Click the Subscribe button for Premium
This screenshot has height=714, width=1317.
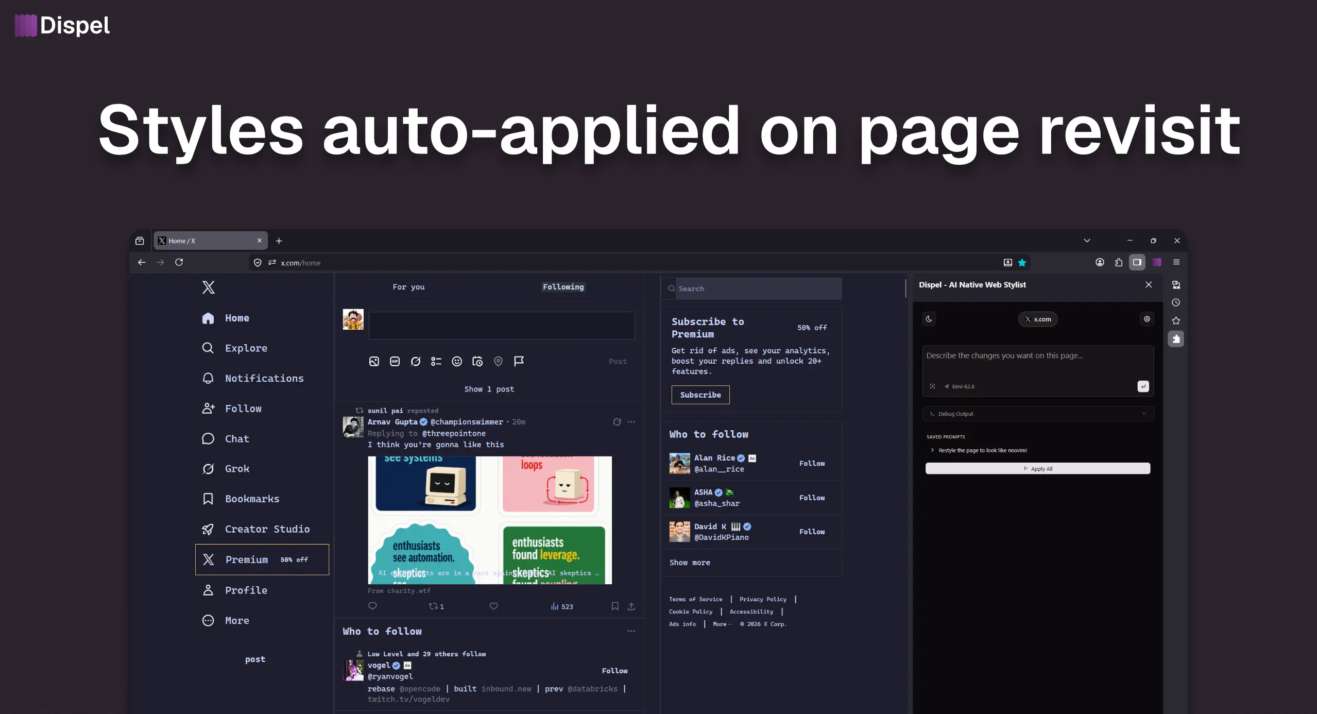pos(700,395)
